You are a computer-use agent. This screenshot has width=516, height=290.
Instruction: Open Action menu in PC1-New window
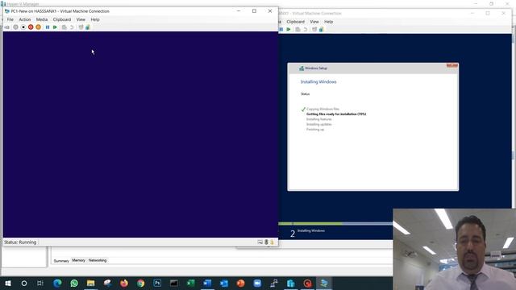(25, 19)
